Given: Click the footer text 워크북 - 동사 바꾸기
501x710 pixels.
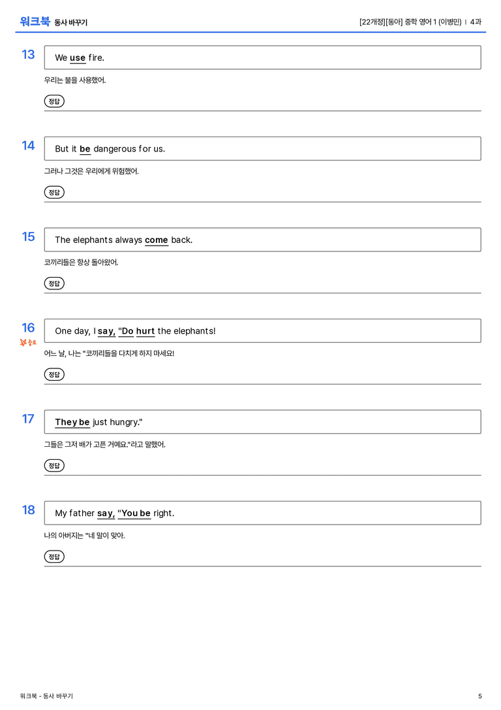Looking at the screenshot, I should tap(46, 696).
